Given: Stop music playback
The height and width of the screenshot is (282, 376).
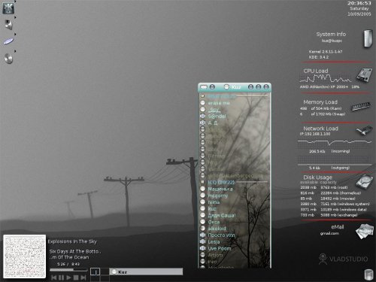Looking at the screenshot, I should coord(76,277).
